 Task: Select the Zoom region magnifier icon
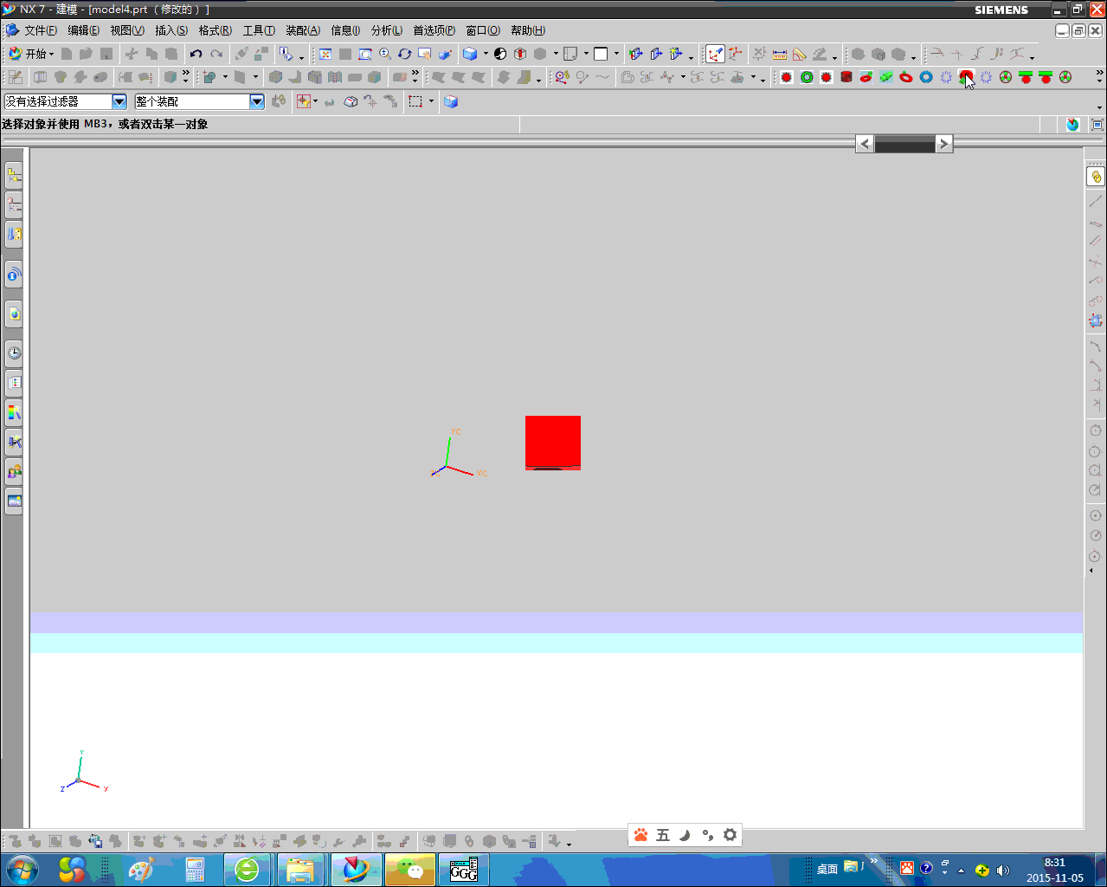[x=365, y=54]
